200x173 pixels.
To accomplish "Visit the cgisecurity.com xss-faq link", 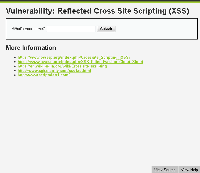I will click(54, 71).
